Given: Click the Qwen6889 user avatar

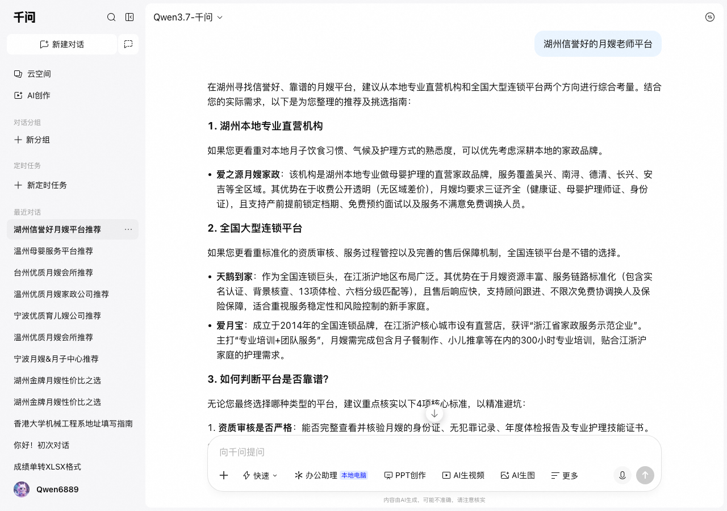Looking at the screenshot, I should [x=22, y=489].
